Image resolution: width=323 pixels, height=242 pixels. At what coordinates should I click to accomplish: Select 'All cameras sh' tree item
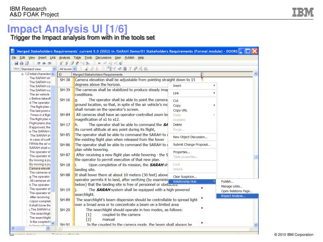pyautogui.click(x=40, y=181)
